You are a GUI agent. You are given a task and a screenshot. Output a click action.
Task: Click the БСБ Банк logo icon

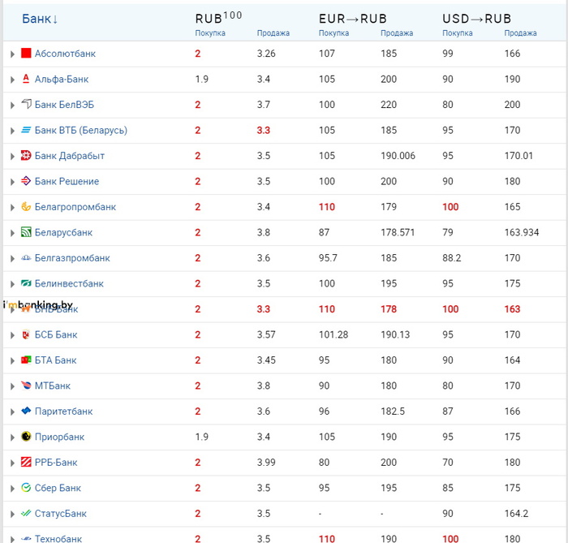pyautogui.click(x=26, y=334)
